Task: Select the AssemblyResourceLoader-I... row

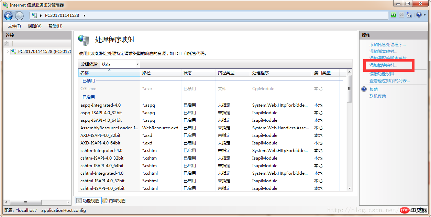Action: [212, 128]
